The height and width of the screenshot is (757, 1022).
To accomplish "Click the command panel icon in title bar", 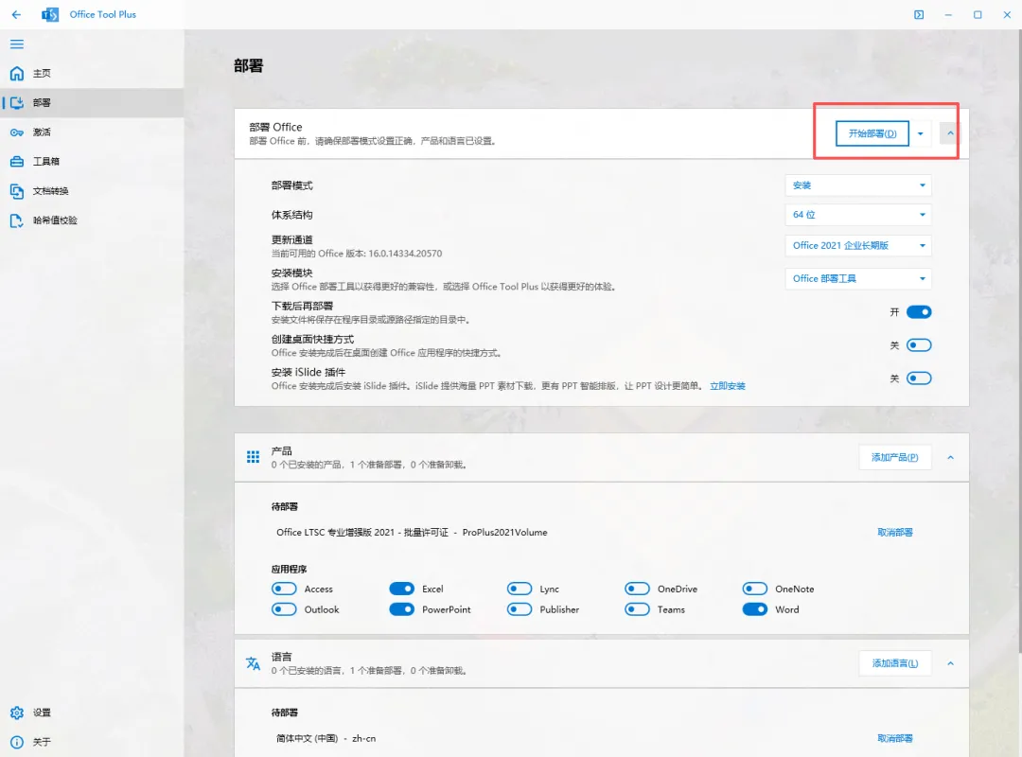I will 919,14.
